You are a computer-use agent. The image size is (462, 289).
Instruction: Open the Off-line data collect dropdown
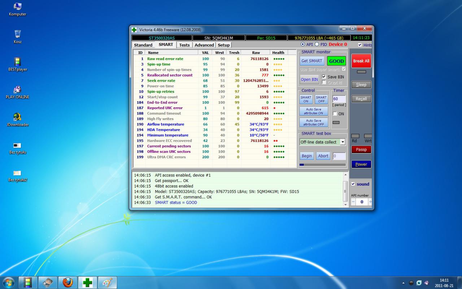click(343, 142)
